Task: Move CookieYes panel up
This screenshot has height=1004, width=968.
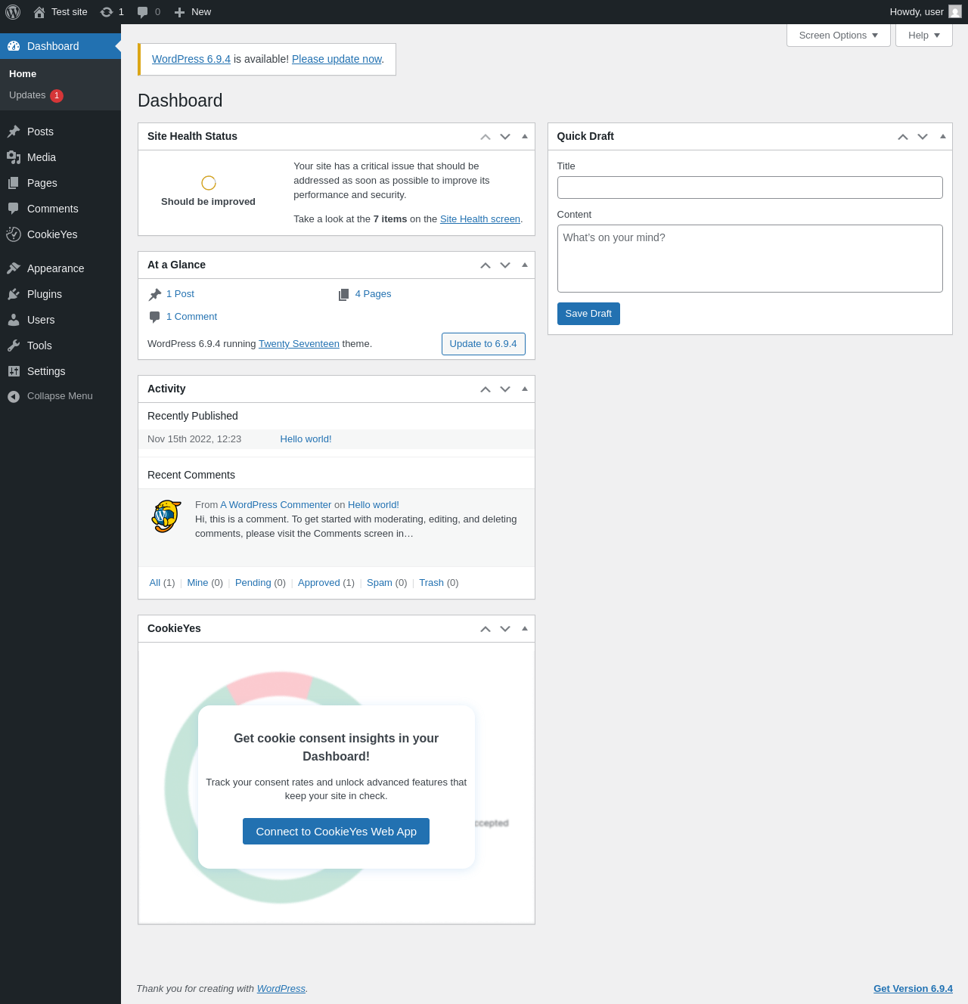Action: (x=486, y=629)
